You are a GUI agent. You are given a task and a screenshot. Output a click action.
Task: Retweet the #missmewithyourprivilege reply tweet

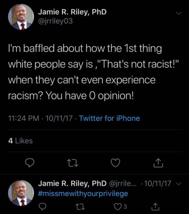tap(80, 206)
